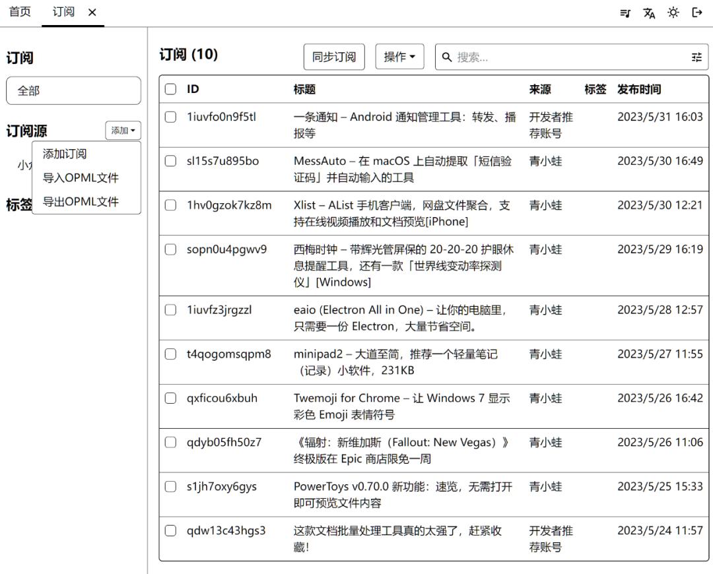Click the magnifier icon in the search box

coord(447,57)
